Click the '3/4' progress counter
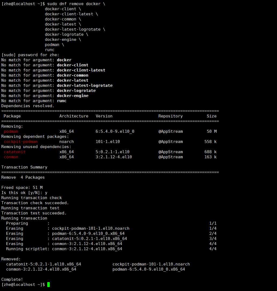 click(x=213, y=239)
